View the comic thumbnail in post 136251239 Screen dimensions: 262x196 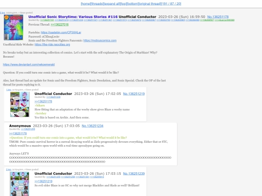[19, 184]
